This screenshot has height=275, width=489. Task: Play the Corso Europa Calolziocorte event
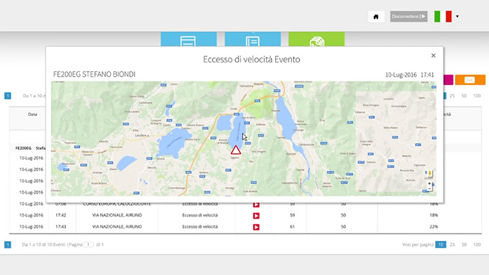[256, 204]
